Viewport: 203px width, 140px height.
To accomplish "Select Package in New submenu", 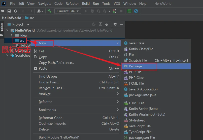I will tap(156, 66).
